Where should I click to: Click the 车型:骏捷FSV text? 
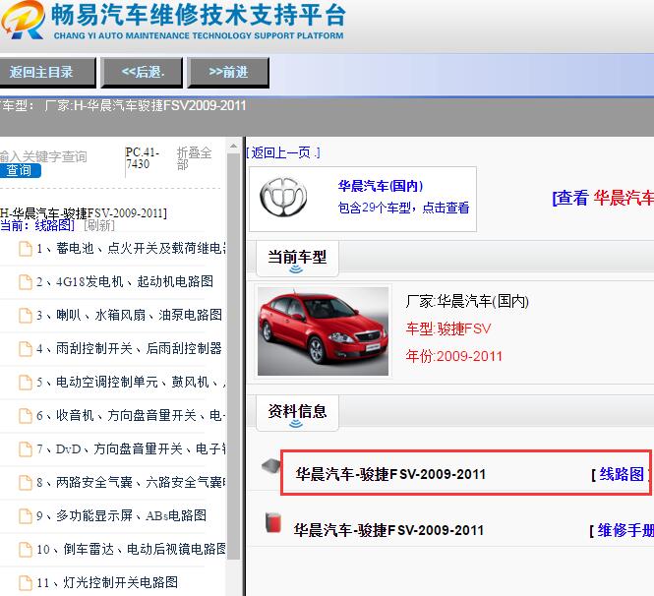448,329
